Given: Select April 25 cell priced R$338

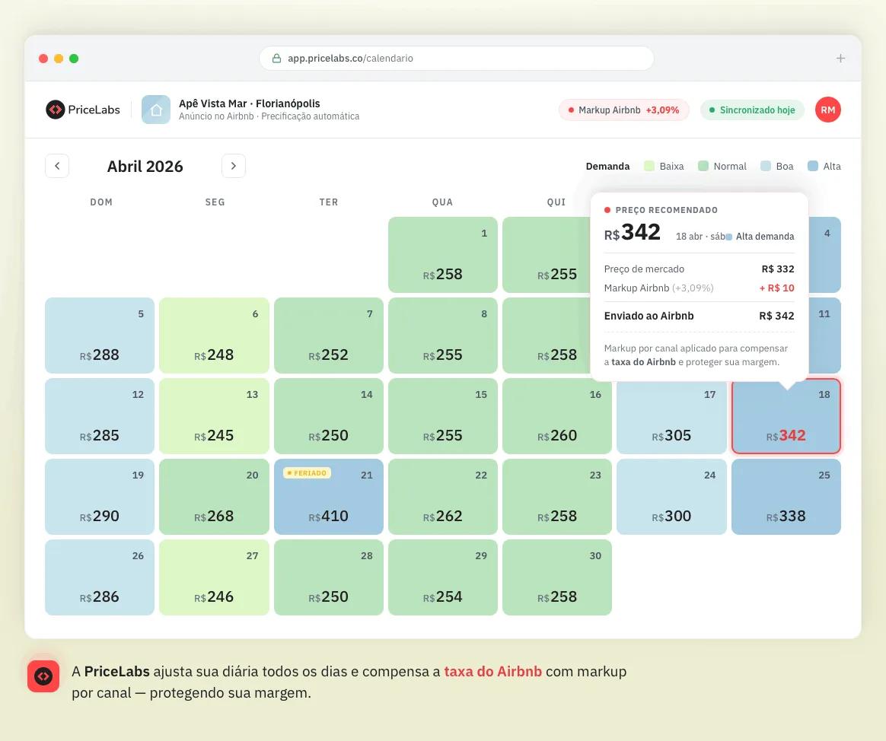Looking at the screenshot, I should 786,497.
